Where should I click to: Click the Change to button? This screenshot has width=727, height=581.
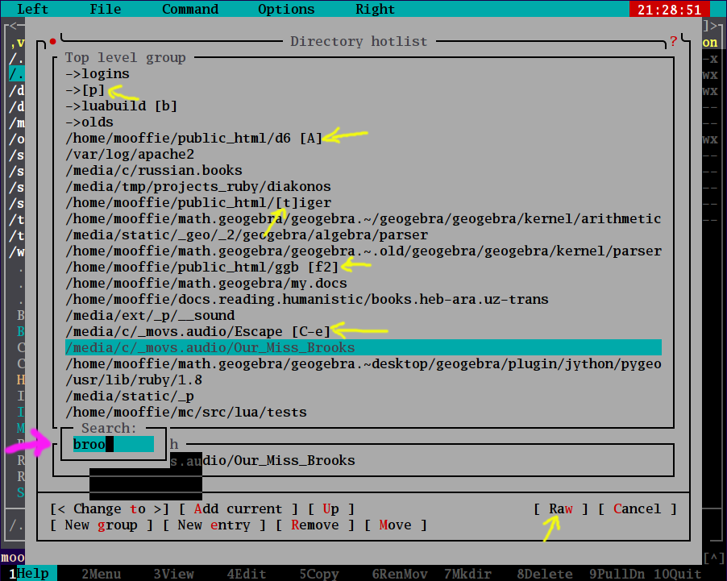(x=110, y=508)
